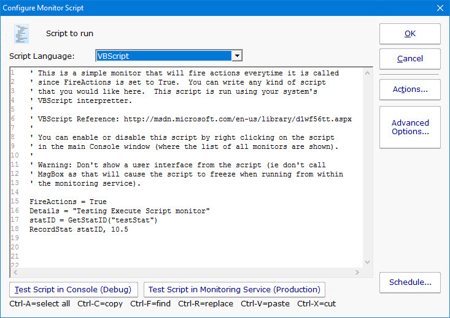Screen dimensions: 450x318
Task: Open the Script Language dropdown
Action: tap(236, 56)
